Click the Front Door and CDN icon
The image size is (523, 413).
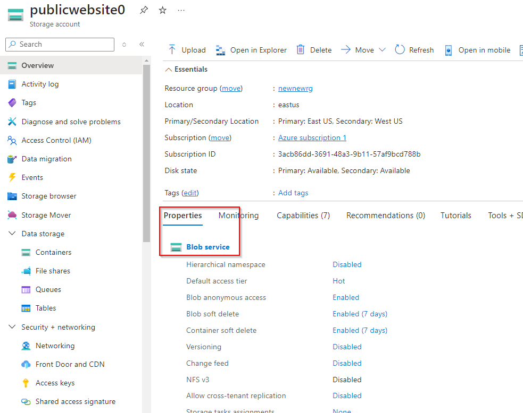pyautogui.click(x=26, y=364)
